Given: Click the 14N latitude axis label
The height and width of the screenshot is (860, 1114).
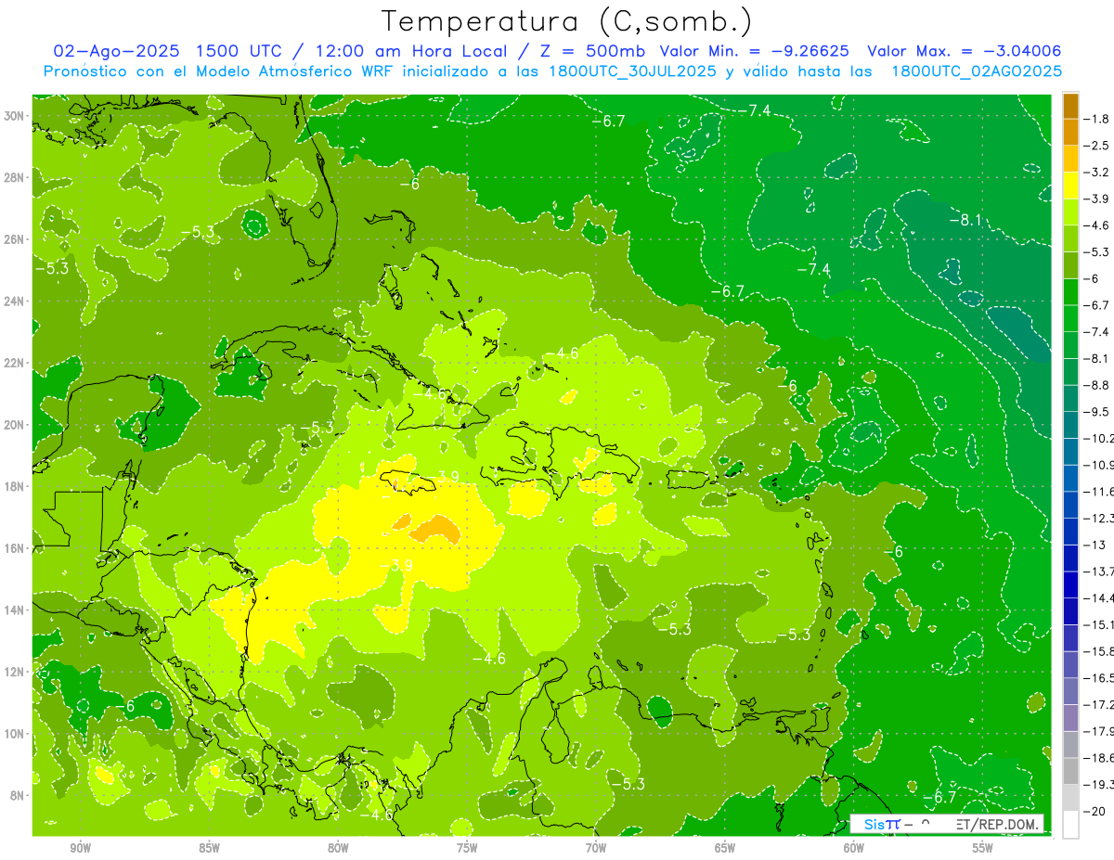Looking at the screenshot, I should pyautogui.click(x=16, y=610).
